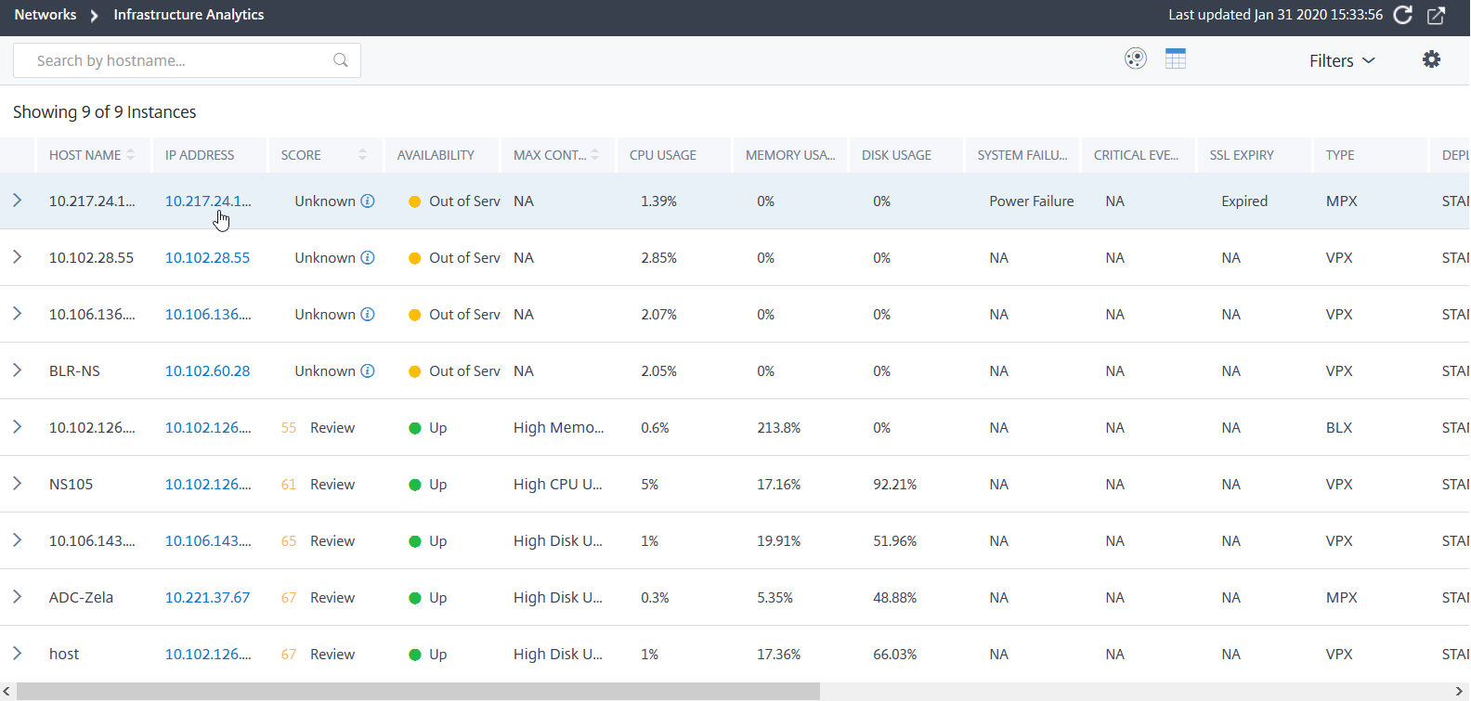The height and width of the screenshot is (701, 1471).
Task: Show score info for BLR-NS
Action: point(368,370)
